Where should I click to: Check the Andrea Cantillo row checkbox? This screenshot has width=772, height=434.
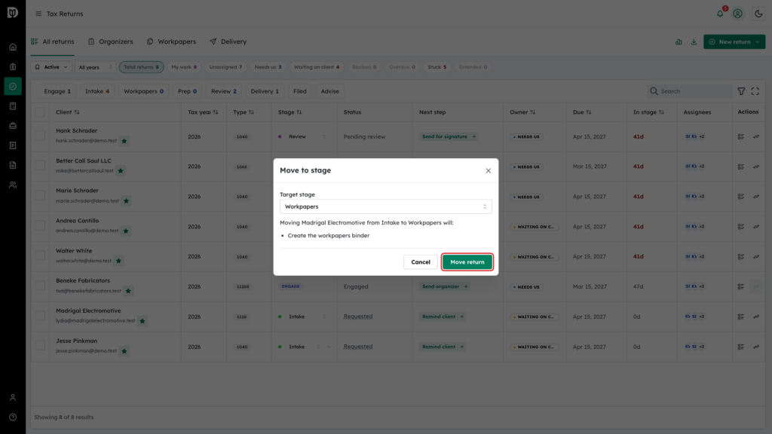tap(40, 225)
